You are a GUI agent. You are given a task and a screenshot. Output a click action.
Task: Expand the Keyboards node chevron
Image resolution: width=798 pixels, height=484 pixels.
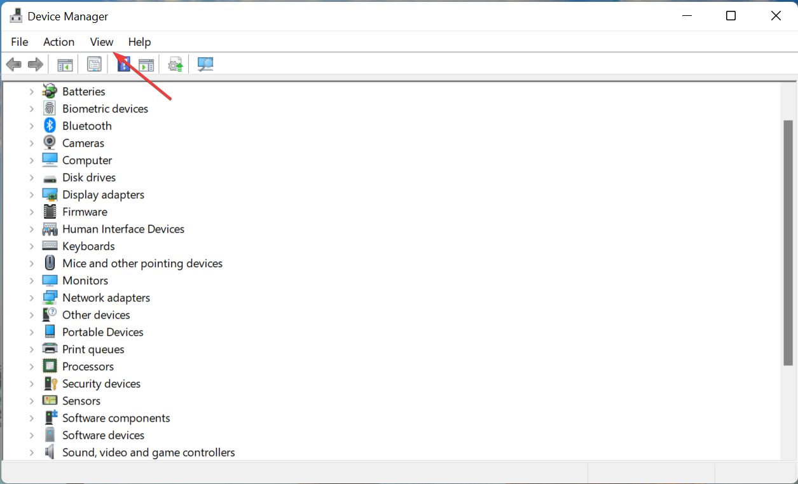31,246
